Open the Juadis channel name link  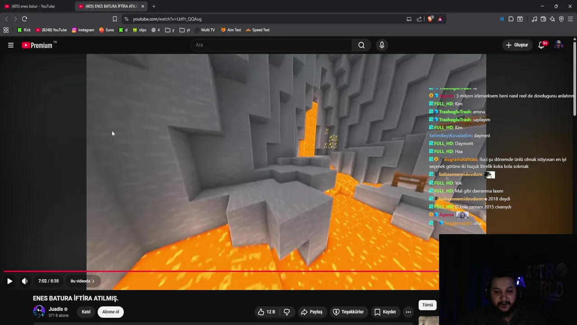point(56,309)
